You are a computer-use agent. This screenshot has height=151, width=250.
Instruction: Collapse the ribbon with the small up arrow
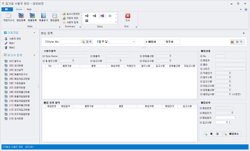(x=241, y=9)
